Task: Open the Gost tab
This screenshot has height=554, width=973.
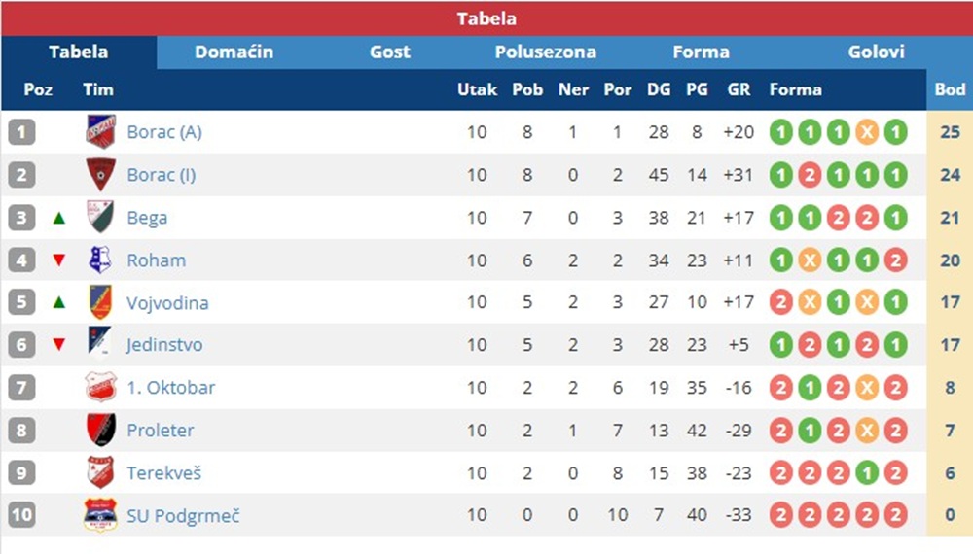Action: pyautogui.click(x=390, y=52)
